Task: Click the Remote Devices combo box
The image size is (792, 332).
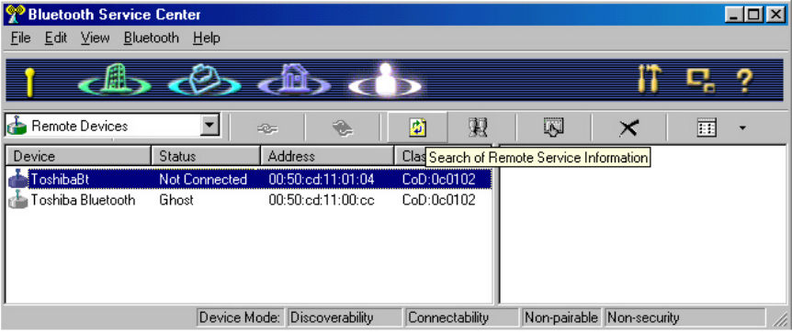Action: pyautogui.click(x=112, y=126)
